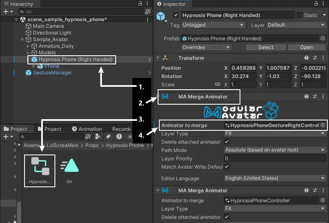Open first Layer Type FX dropdown
329x223 pixels.
(x=275, y=133)
